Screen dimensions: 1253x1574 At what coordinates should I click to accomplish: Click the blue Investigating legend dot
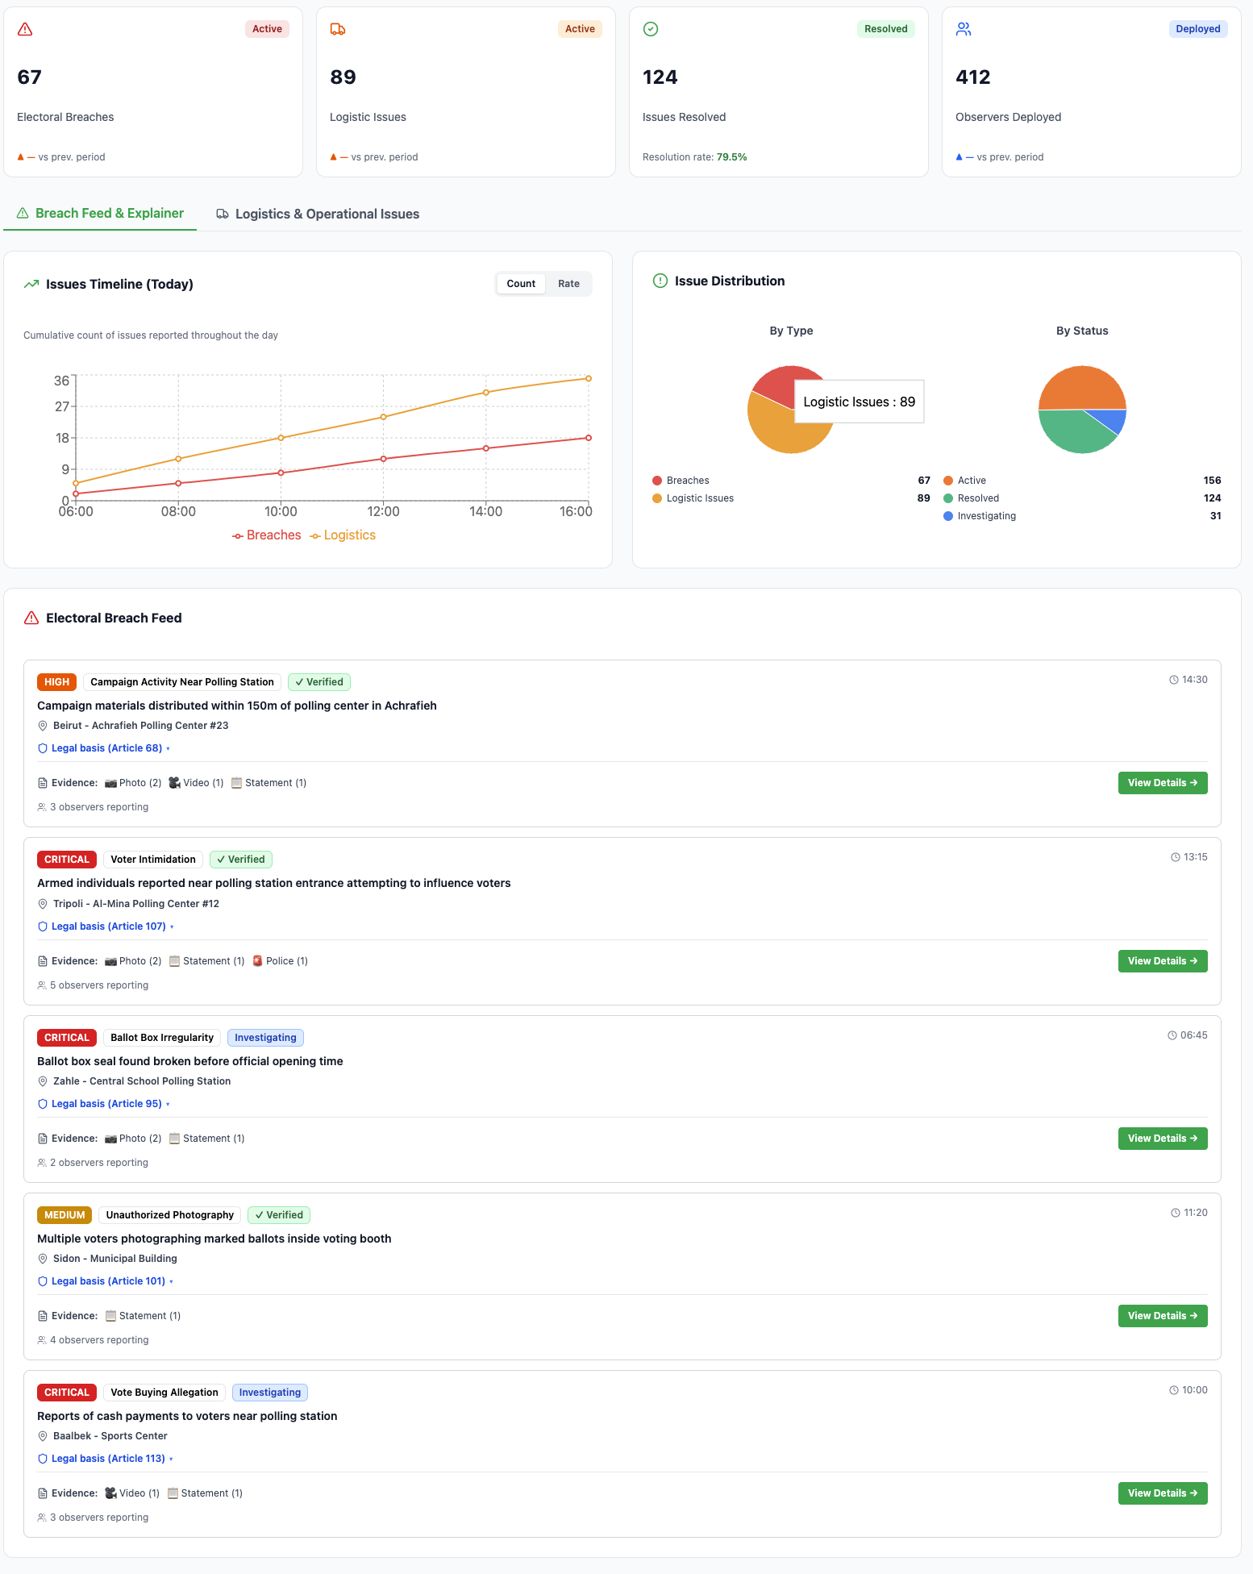click(948, 516)
